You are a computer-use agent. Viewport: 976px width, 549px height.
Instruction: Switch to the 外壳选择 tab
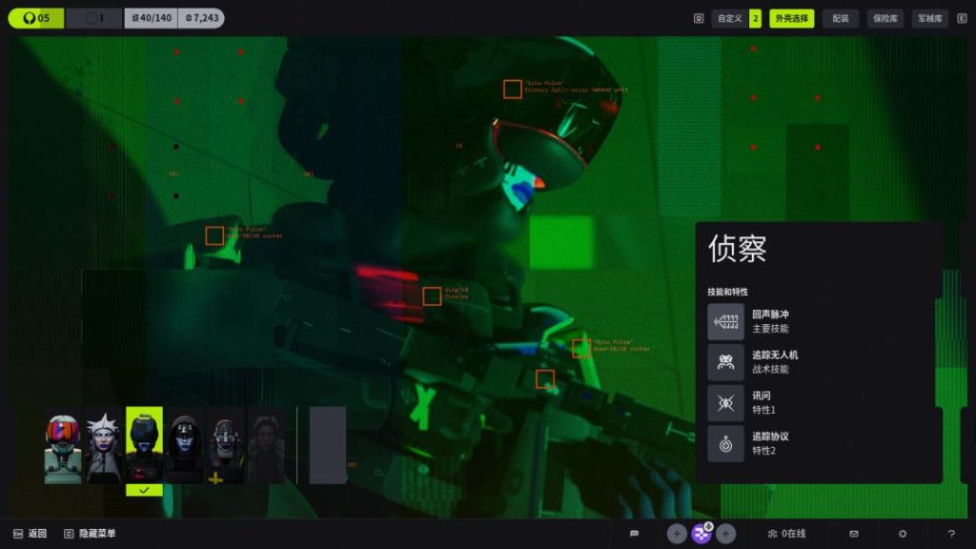792,18
